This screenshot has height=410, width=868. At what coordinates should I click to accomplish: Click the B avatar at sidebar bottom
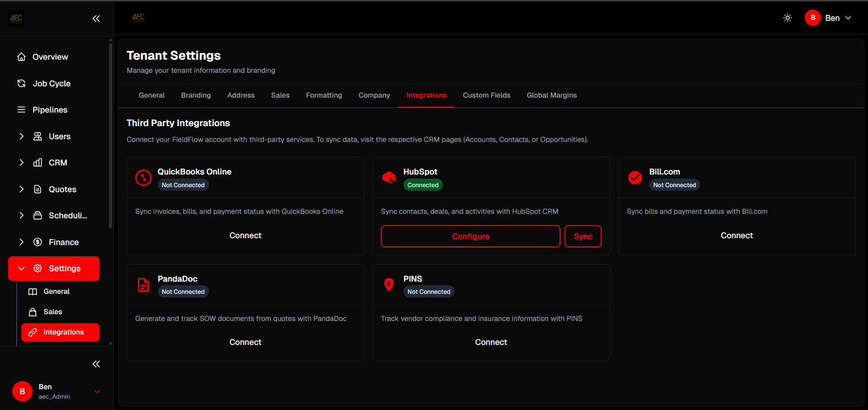(22, 391)
